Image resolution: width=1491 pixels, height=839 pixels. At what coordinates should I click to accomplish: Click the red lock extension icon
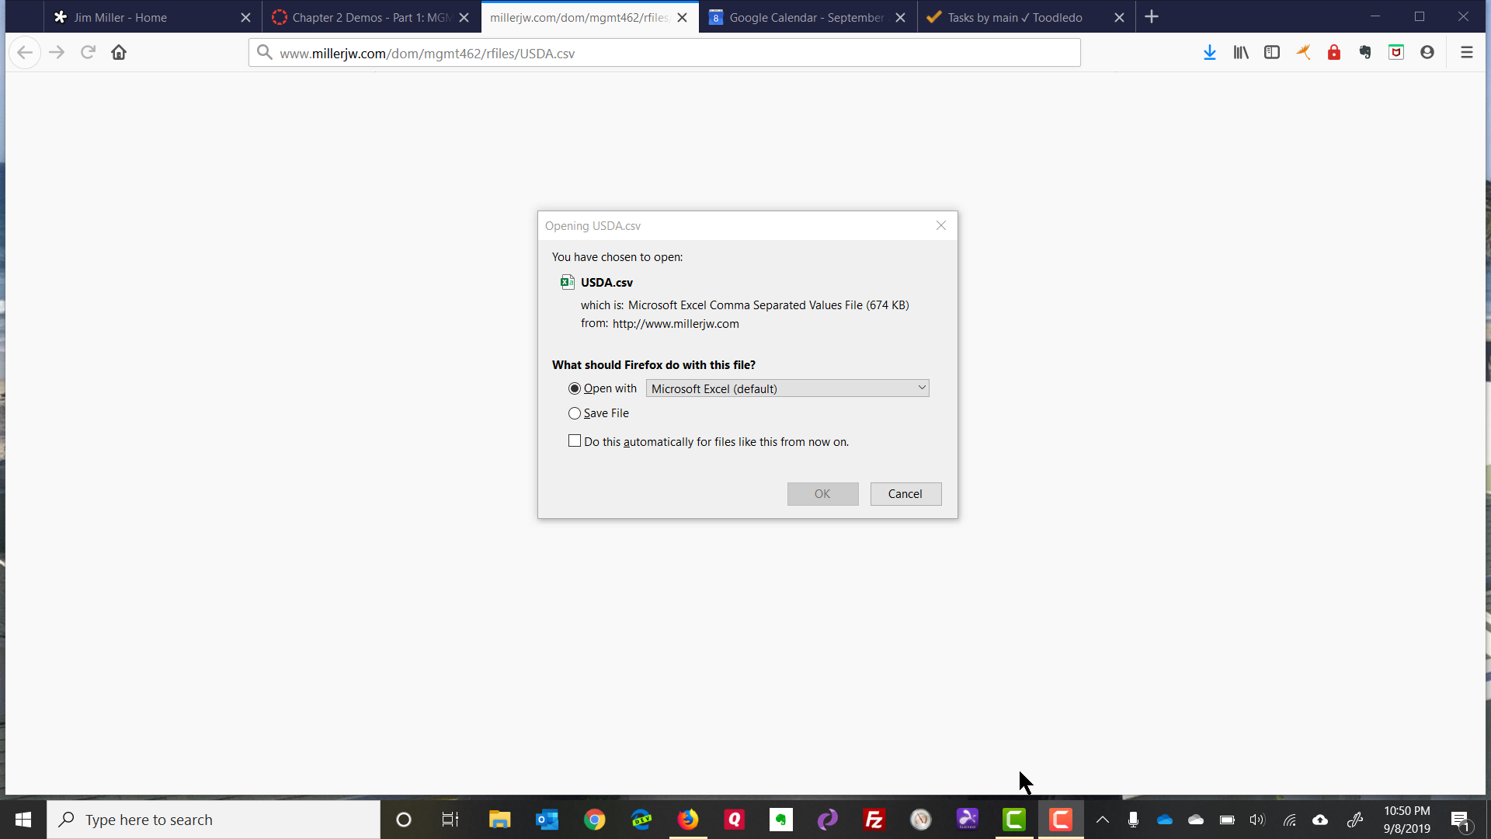tap(1333, 53)
